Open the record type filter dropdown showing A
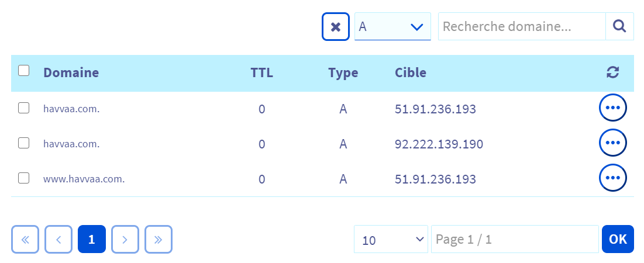The width and height of the screenshot is (644, 263). point(392,27)
